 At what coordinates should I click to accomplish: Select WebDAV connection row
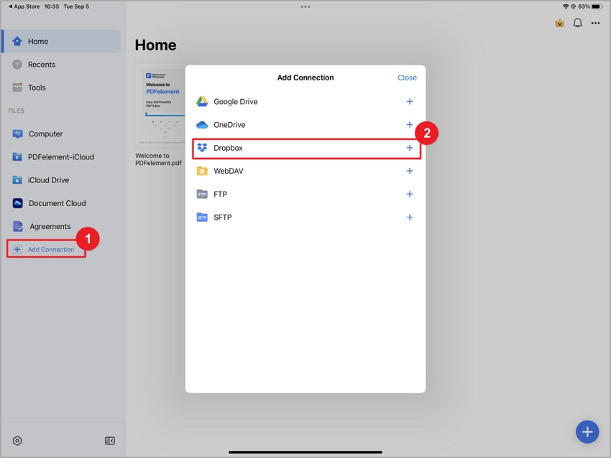tap(305, 171)
